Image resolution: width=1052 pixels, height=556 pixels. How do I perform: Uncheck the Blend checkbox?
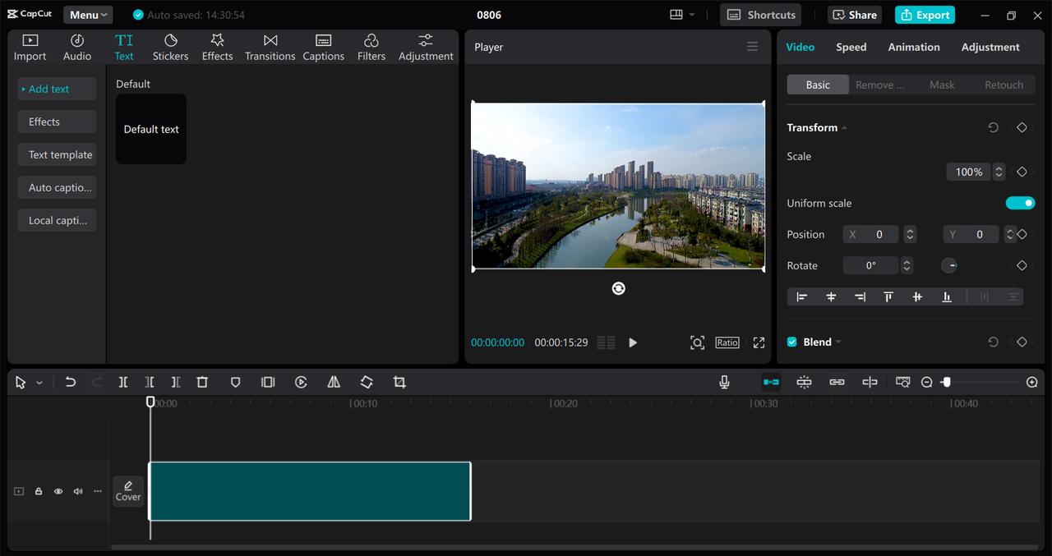[792, 342]
